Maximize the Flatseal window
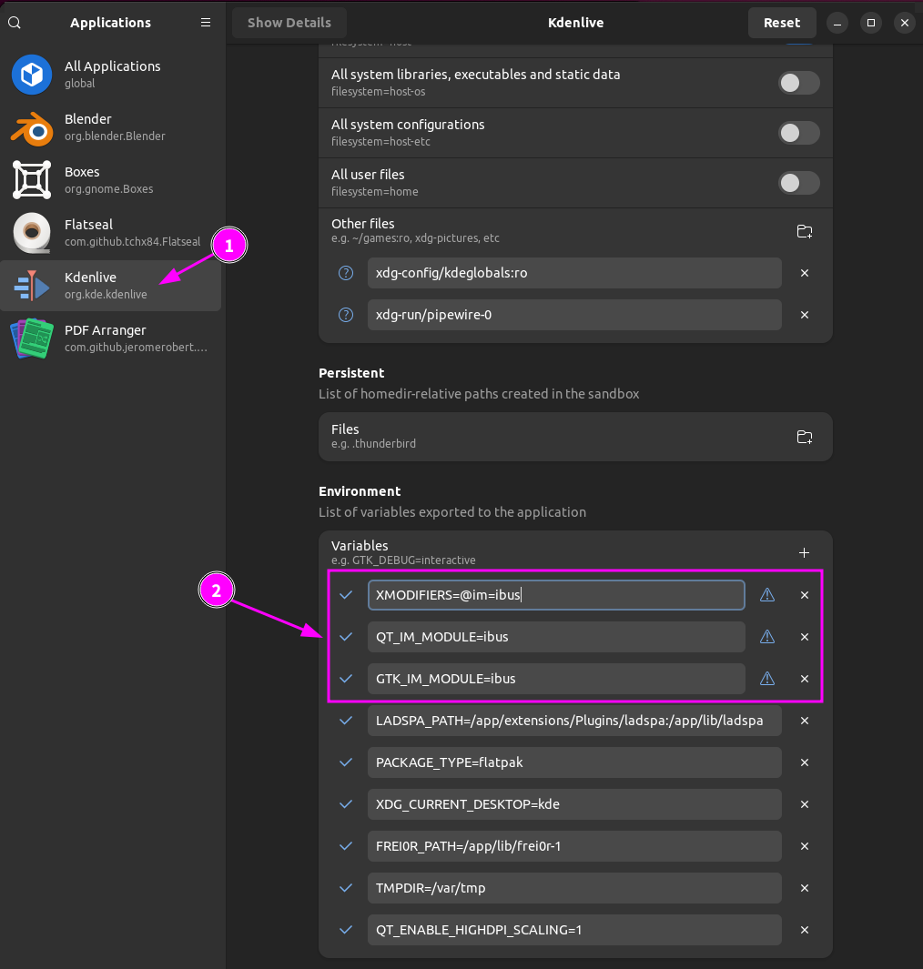 pyautogui.click(x=871, y=23)
